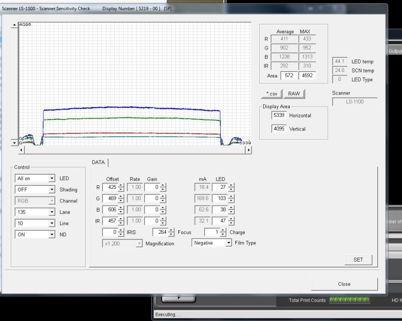Click the IRIS spinner arrows
The width and height of the screenshot is (402, 321).
121,232
